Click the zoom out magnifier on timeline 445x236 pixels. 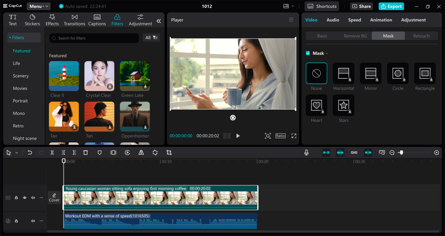[392, 153]
